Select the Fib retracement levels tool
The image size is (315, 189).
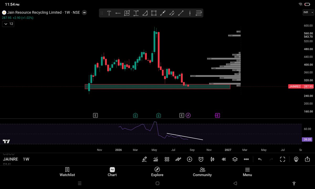pos(199,13)
